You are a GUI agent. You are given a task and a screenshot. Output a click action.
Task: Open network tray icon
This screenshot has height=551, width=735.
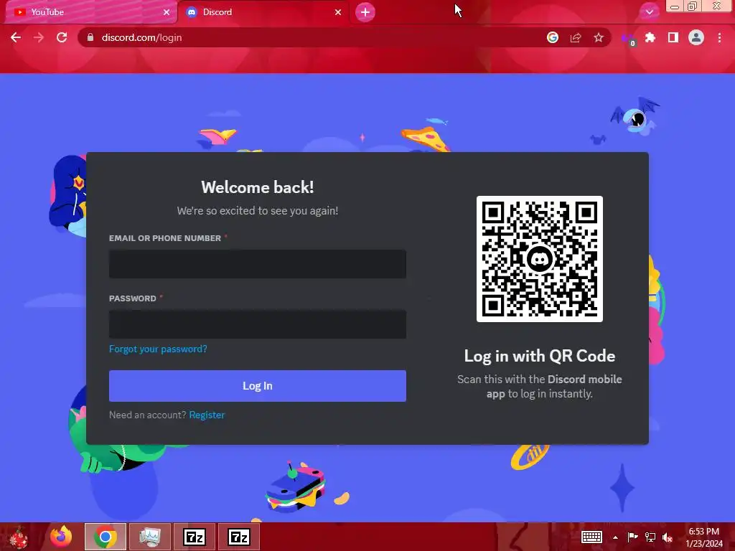(x=650, y=537)
